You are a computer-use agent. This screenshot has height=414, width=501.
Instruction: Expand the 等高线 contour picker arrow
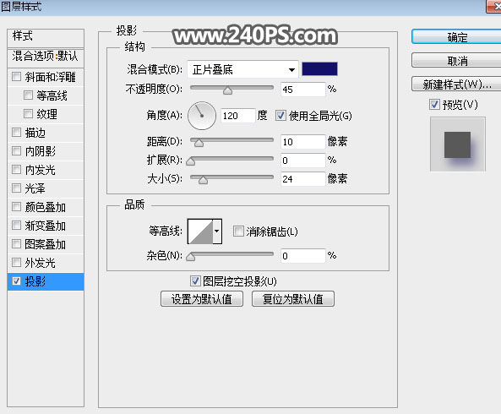pos(217,231)
